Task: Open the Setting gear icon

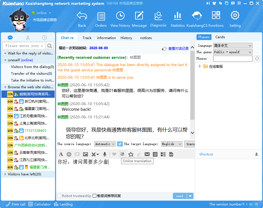Action: pyautogui.click(x=235, y=15)
